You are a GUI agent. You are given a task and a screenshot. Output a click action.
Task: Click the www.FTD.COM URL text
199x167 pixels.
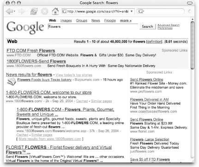18,55
